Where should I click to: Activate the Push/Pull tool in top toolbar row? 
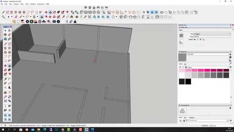click(50, 12)
